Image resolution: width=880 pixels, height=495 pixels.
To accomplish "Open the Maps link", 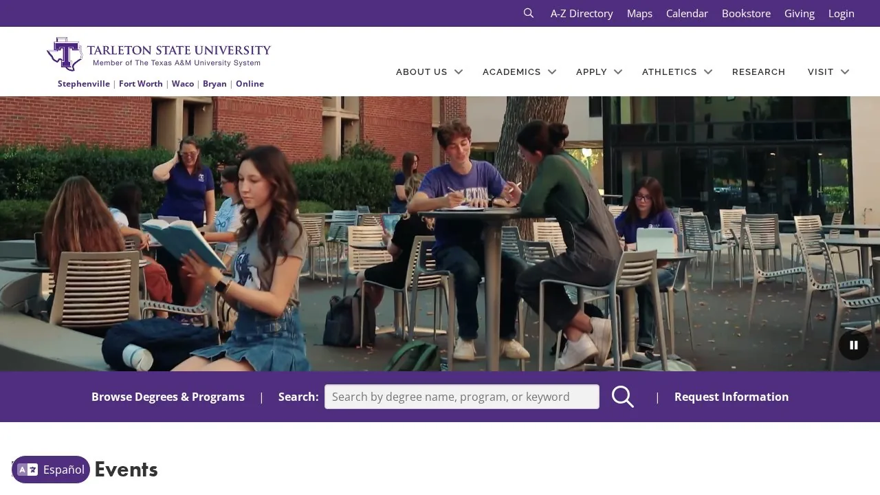I will point(639,13).
